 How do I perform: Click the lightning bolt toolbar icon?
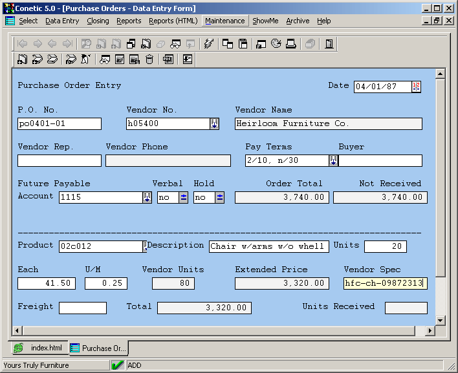tap(208, 44)
